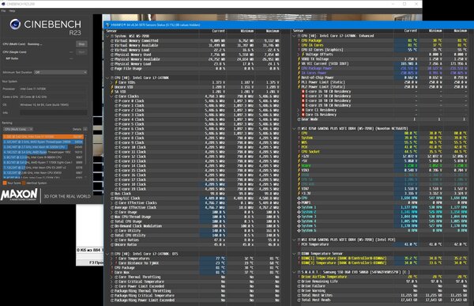474x306 pixels.
Task: Click the thermometer icon beside CPU Socket
Action: (x=299, y=152)
